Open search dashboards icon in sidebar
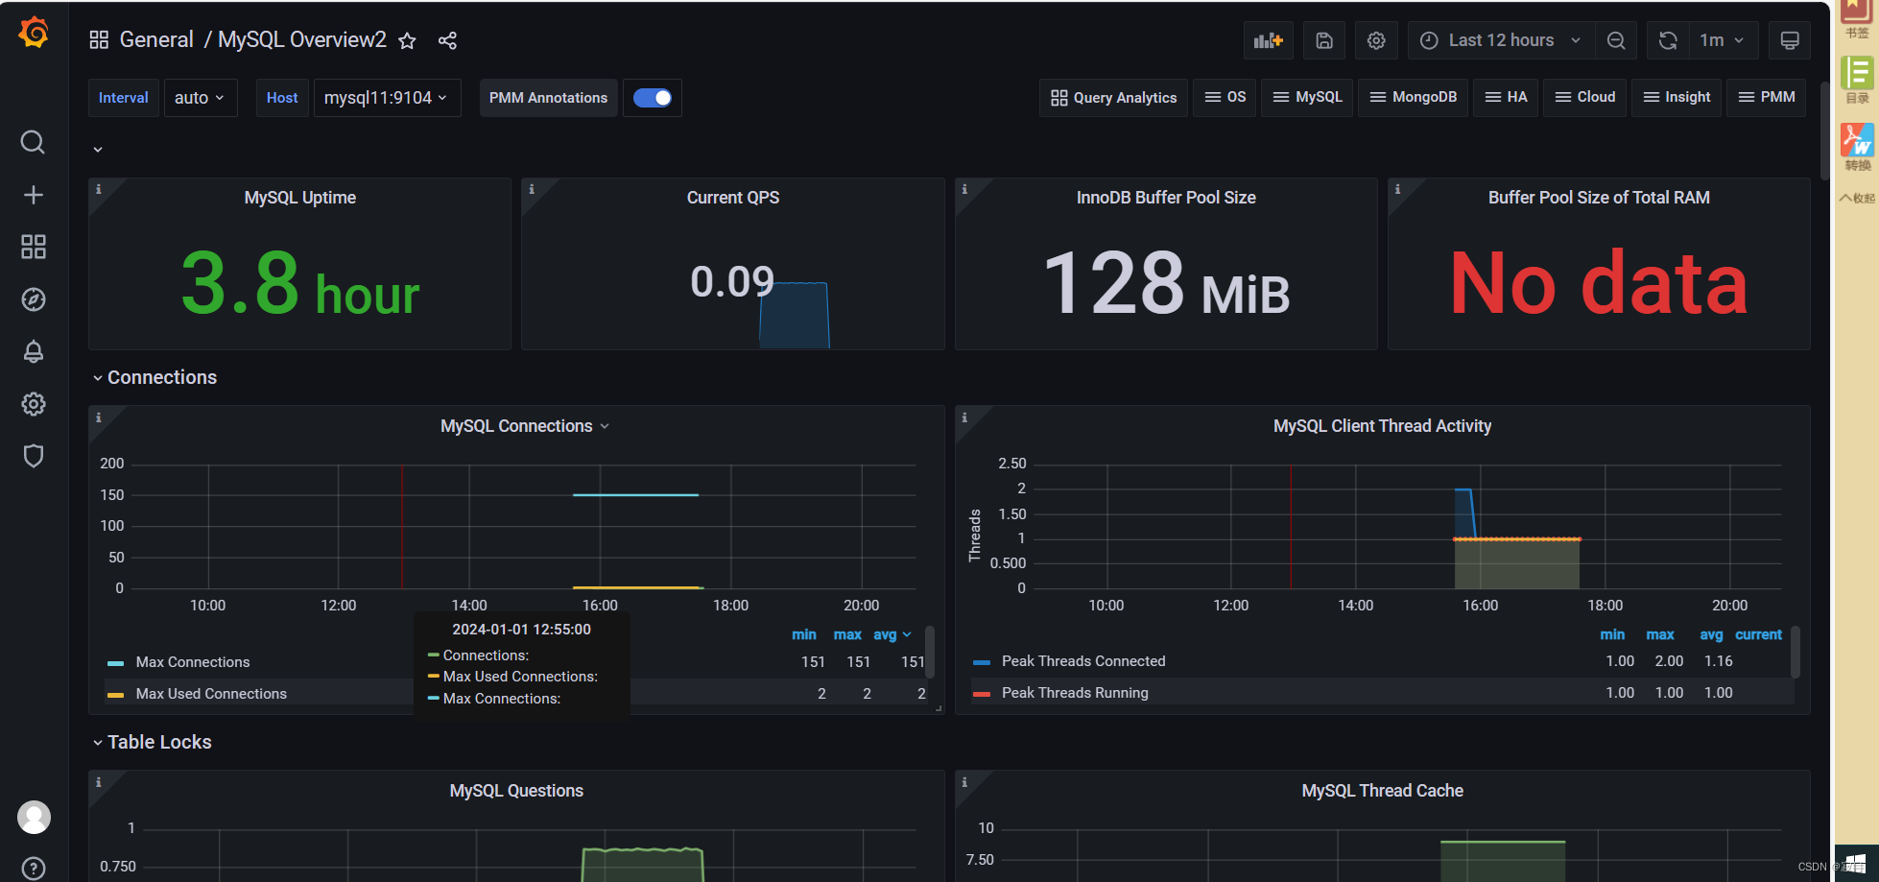This screenshot has height=882, width=1879. (x=34, y=142)
